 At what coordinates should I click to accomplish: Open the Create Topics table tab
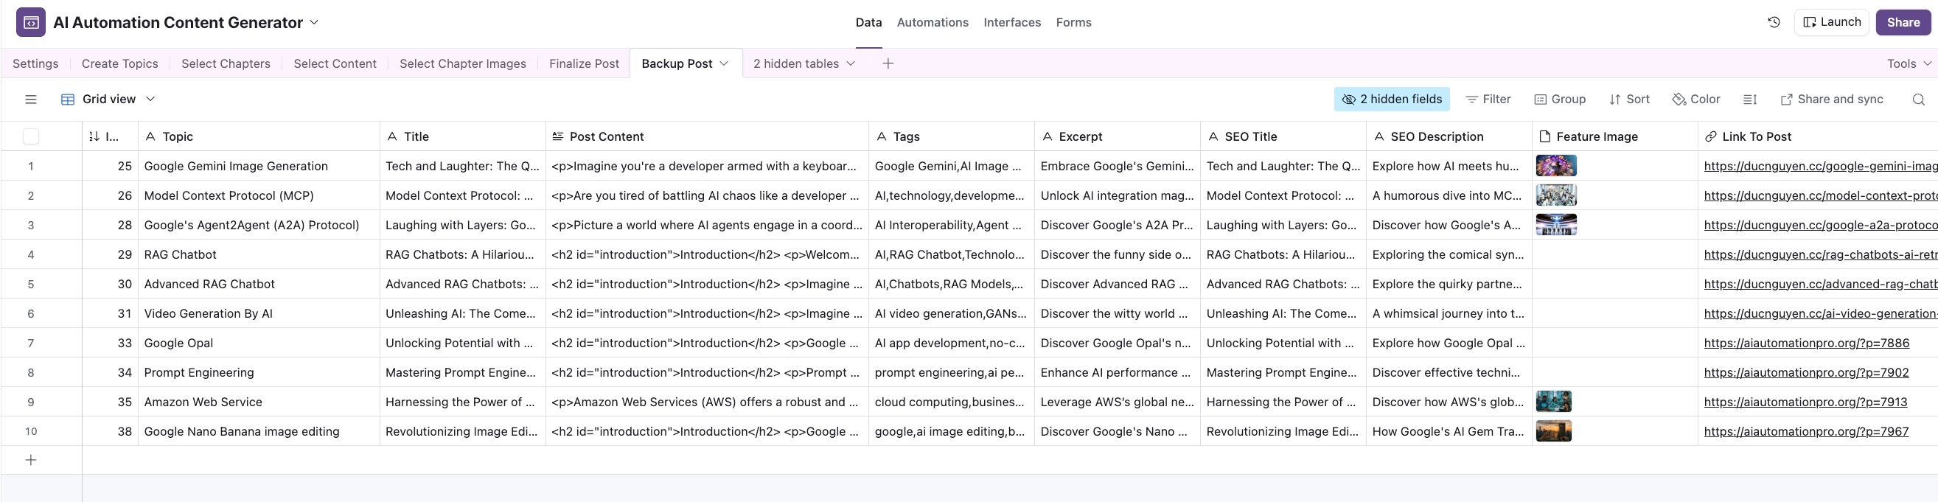119,64
